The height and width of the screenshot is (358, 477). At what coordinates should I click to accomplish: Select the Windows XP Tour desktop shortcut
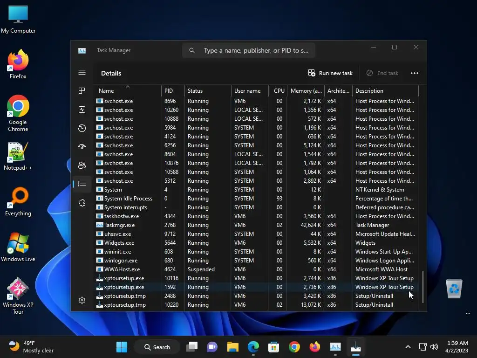(x=18, y=296)
